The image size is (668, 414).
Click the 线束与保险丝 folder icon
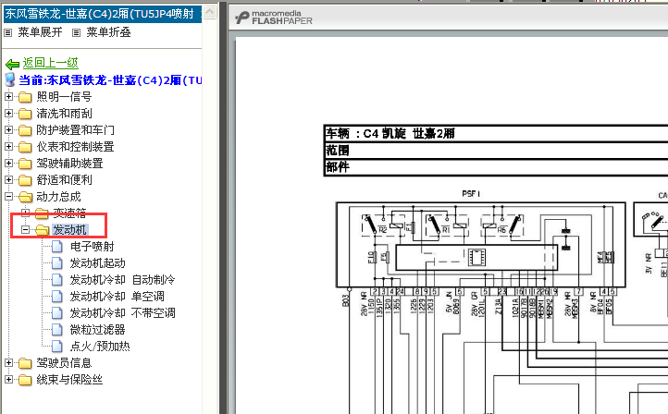(x=25, y=380)
